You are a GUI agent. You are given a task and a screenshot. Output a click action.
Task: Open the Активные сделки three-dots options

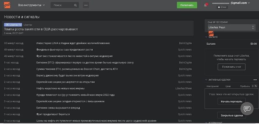[255, 80]
